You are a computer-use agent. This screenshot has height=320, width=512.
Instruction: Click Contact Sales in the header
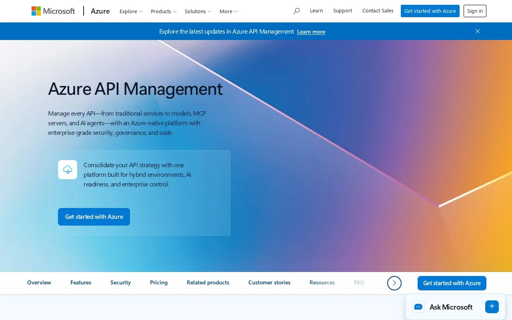[x=378, y=11]
